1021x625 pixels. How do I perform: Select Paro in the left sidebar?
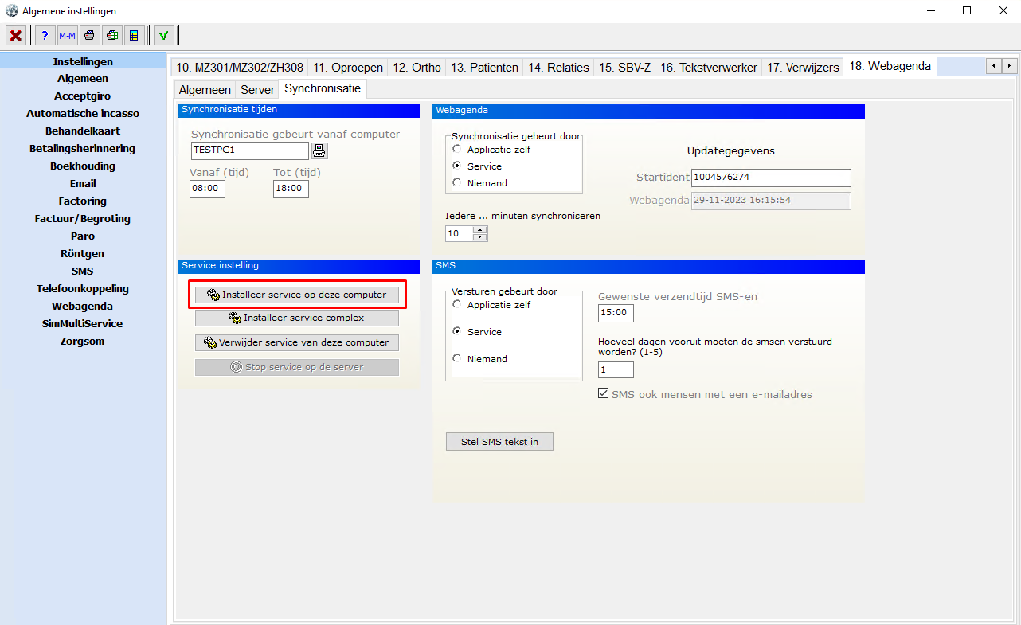tap(83, 236)
